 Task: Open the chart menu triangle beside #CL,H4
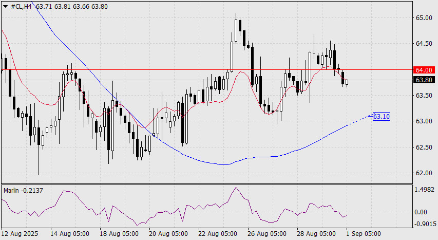(x=6, y=7)
